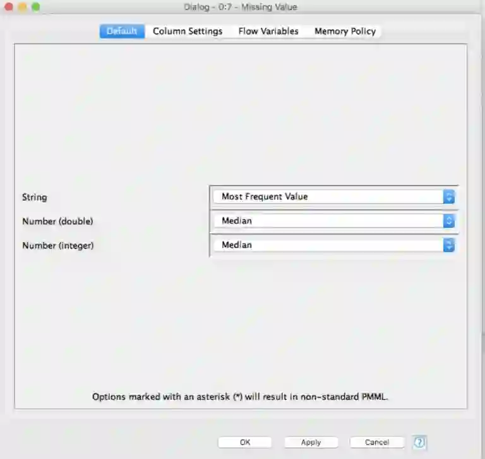Viewport: 485px width, 459px height.
Task: Click the non-standard PMML asterisk note
Action: (x=240, y=397)
